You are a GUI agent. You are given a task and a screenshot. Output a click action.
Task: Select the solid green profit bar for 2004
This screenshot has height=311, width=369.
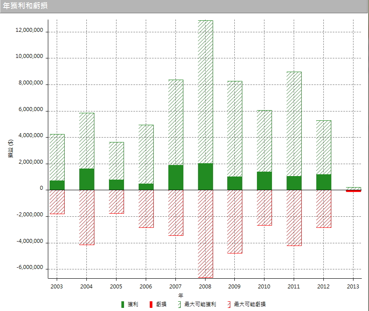click(87, 179)
